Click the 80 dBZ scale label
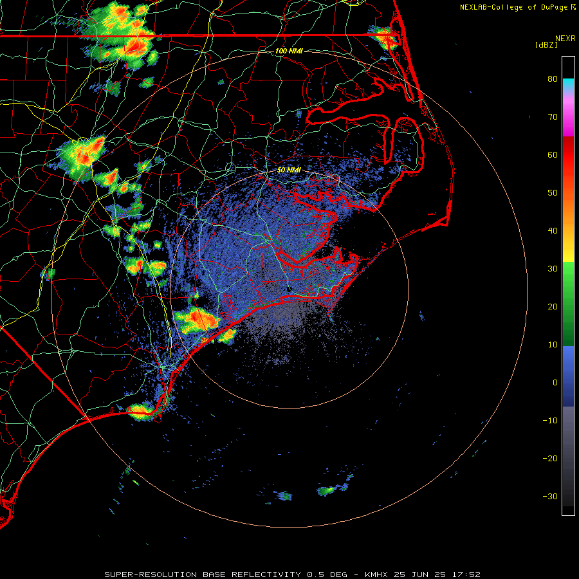Viewport: 579px width, 579px height. pyautogui.click(x=553, y=79)
